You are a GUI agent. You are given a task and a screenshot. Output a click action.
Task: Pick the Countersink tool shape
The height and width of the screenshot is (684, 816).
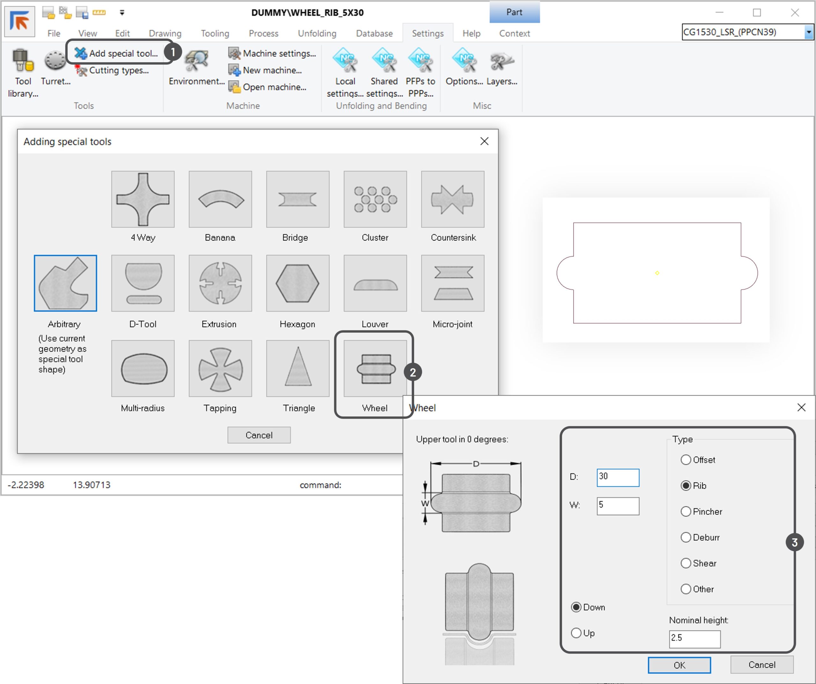tap(452, 199)
